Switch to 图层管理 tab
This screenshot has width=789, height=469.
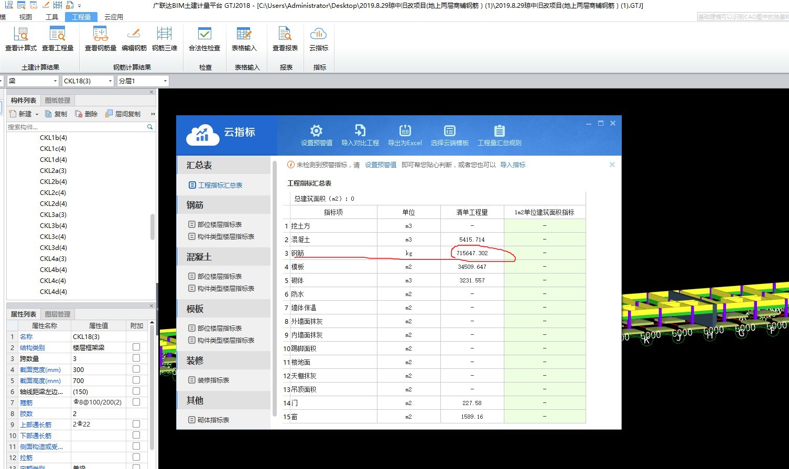(58, 314)
